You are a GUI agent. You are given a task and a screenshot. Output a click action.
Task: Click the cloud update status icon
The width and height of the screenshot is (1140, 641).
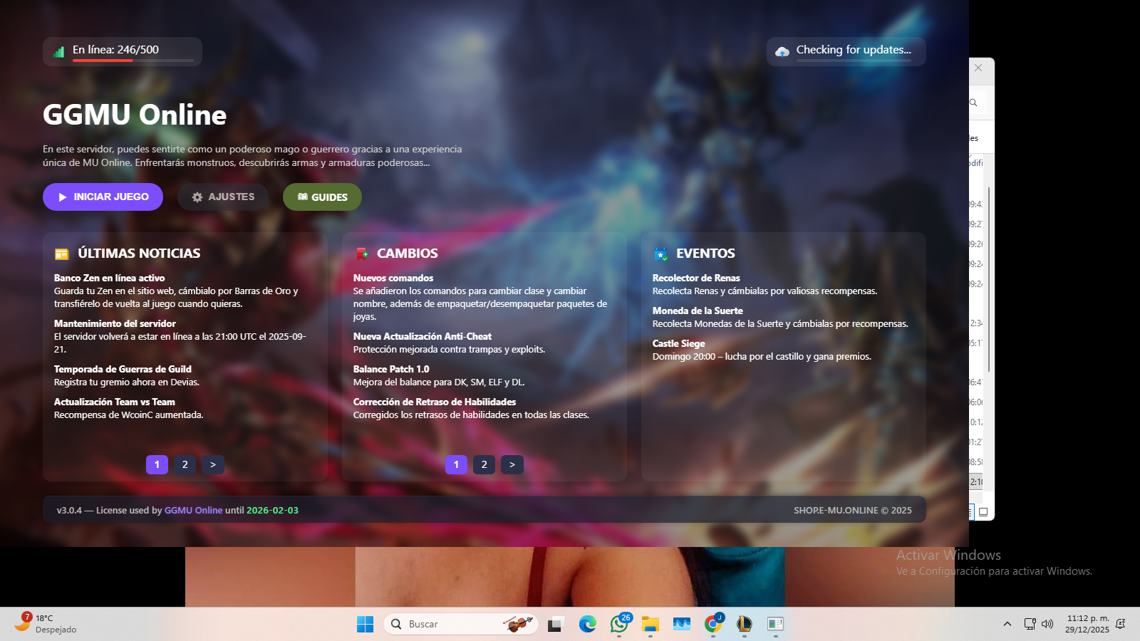point(782,51)
